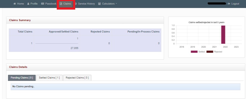This screenshot has height=99, width=246.
Task: Toggle Rejected legend color swatch
Action: 210,52
